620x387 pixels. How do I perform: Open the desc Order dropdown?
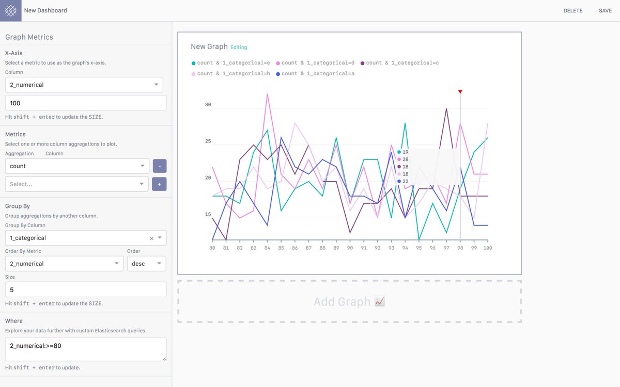click(x=146, y=264)
